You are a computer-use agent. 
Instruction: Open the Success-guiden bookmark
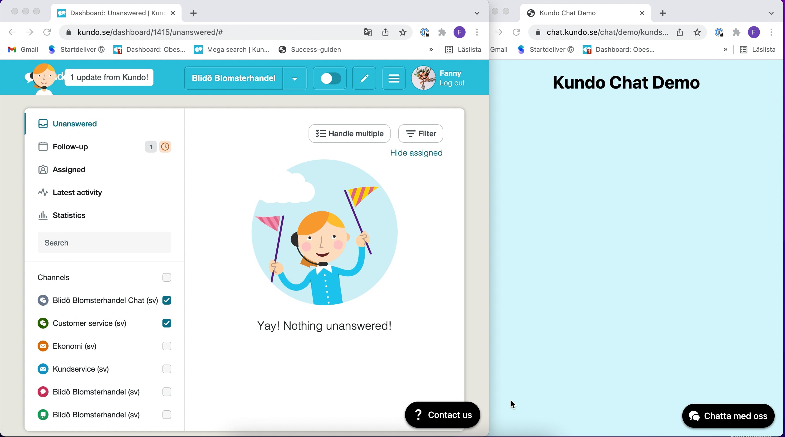310,49
